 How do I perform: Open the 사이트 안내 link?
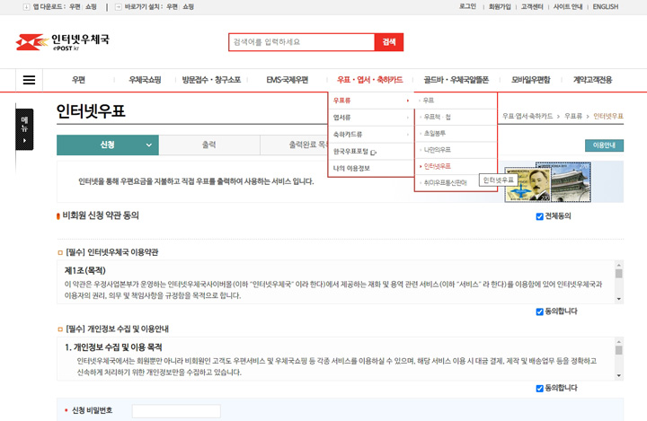[568, 6]
